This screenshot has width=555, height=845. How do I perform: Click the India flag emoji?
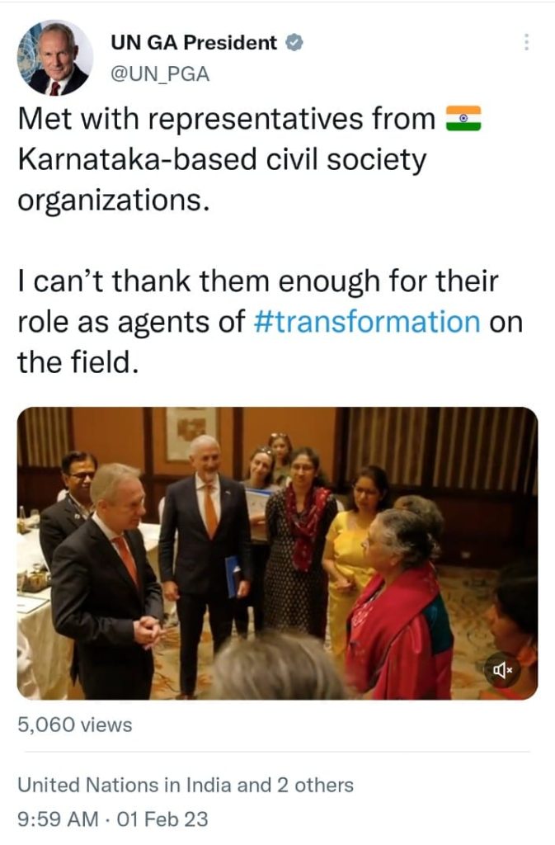pyautogui.click(x=463, y=119)
